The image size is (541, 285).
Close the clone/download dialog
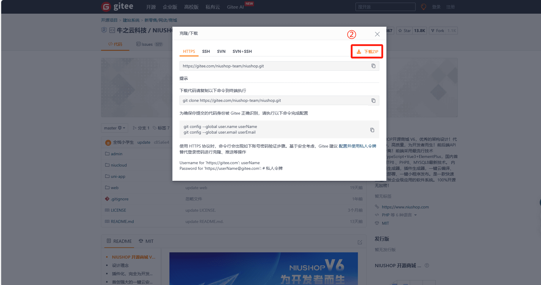click(x=377, y=34)
